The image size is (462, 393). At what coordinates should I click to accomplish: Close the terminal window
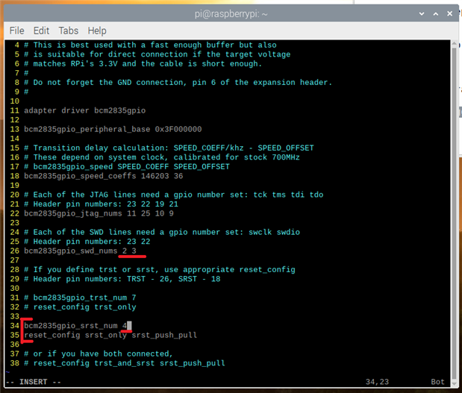coord(449,14)
